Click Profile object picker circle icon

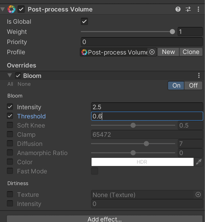click(x=152, y=52)
